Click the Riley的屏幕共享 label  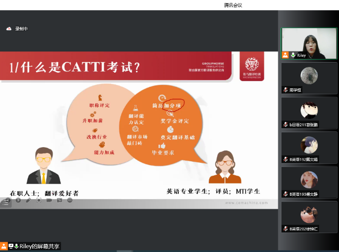click(x=40, y=246)
